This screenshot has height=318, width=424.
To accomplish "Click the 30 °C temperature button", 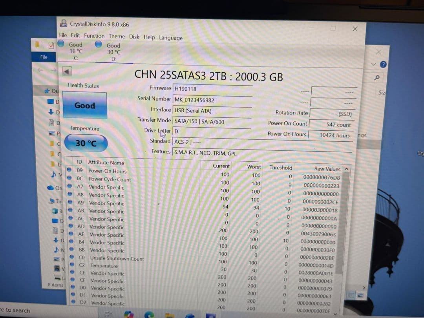I will [86, 143].
